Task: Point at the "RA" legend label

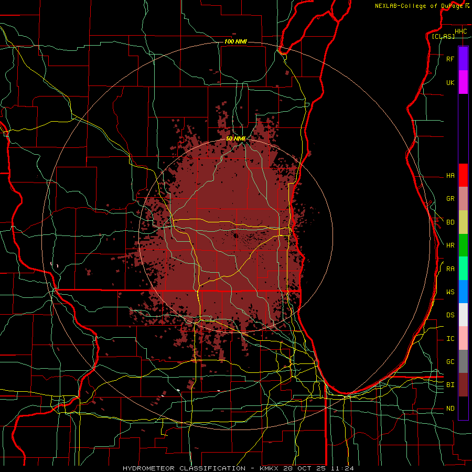Action: (450, 269)
